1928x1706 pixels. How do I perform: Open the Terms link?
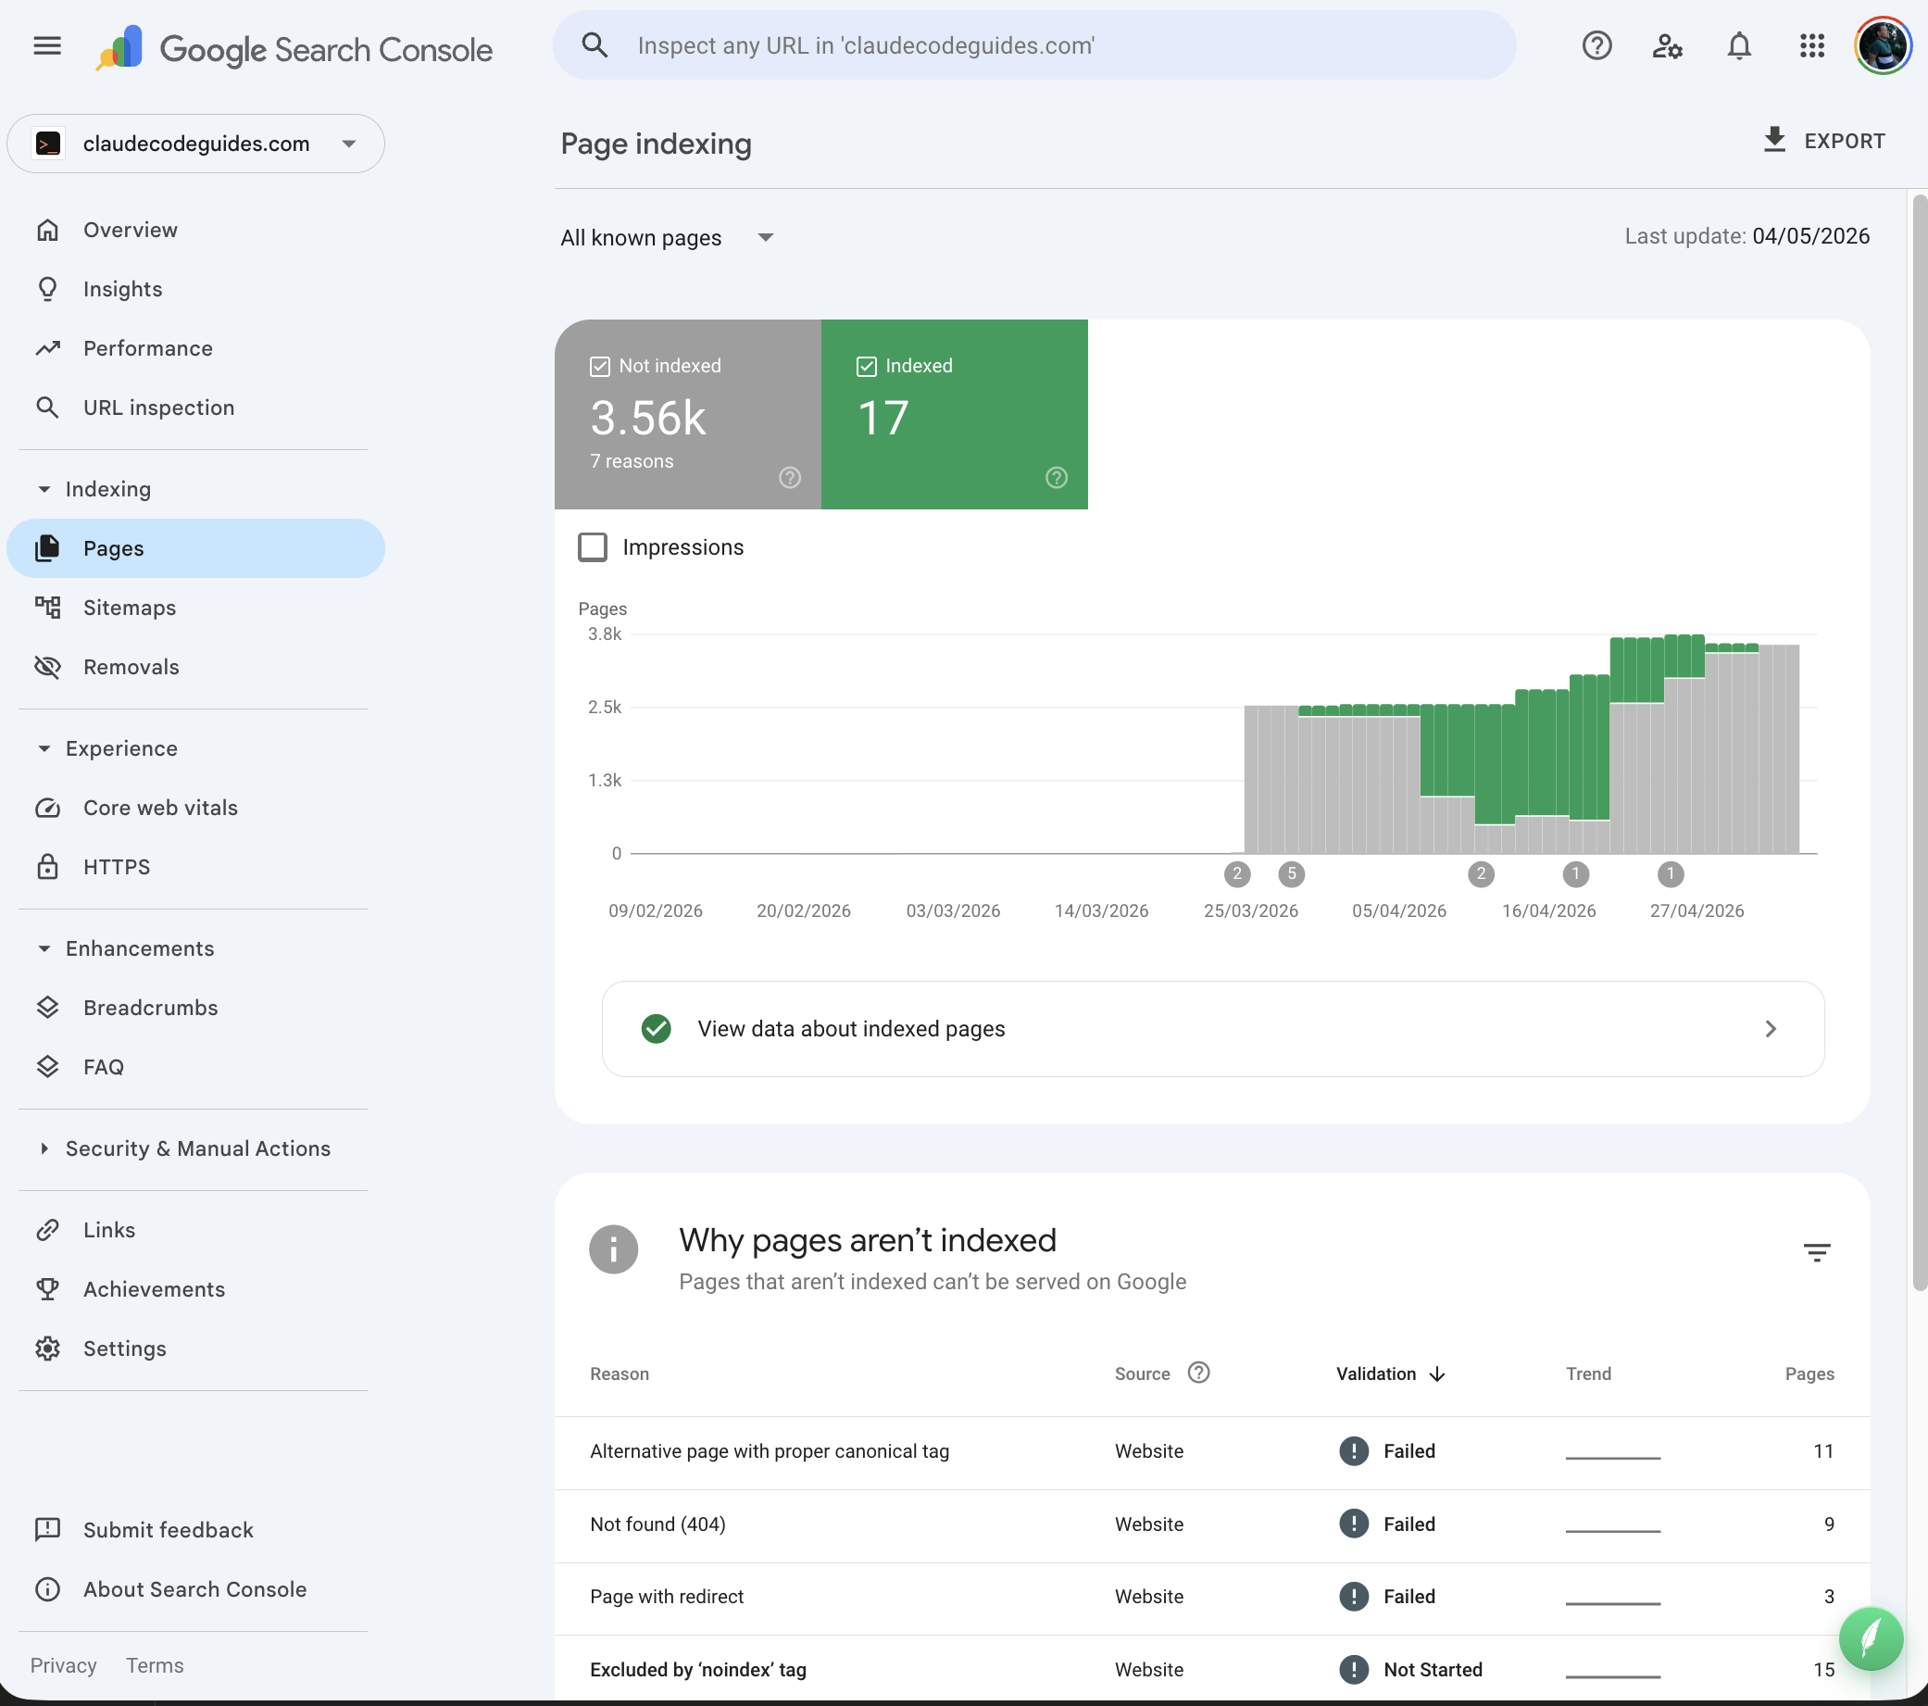(155, 1665)
